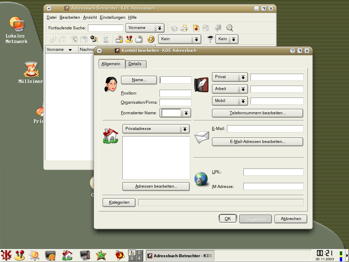Click the E-Mail input field
Image resolution: width=349 pixels, height=262 pixels.
pyautogui.click(x=265, y=129)
